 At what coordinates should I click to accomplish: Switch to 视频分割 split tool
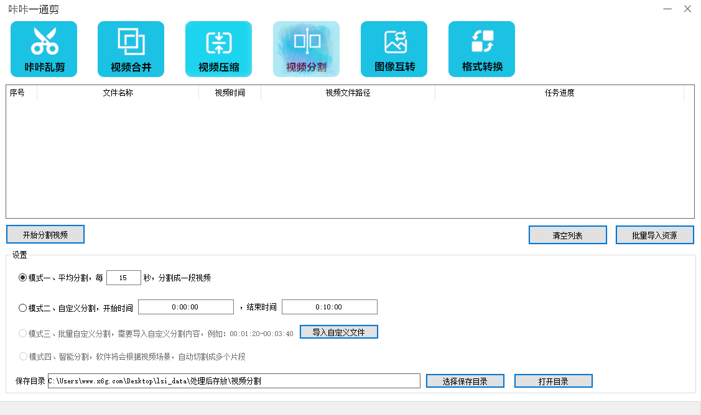click(x=306, y=49)
